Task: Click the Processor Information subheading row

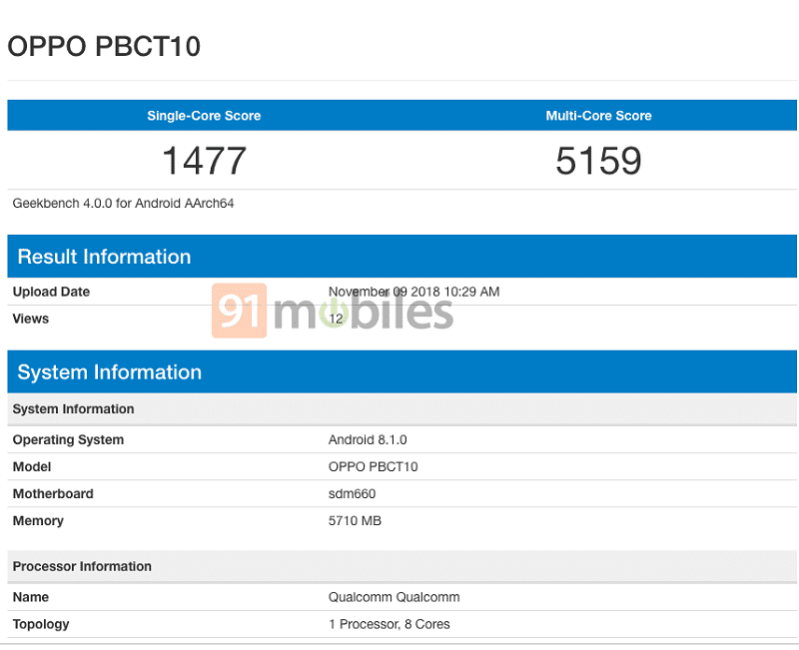Action: [402, 566]
